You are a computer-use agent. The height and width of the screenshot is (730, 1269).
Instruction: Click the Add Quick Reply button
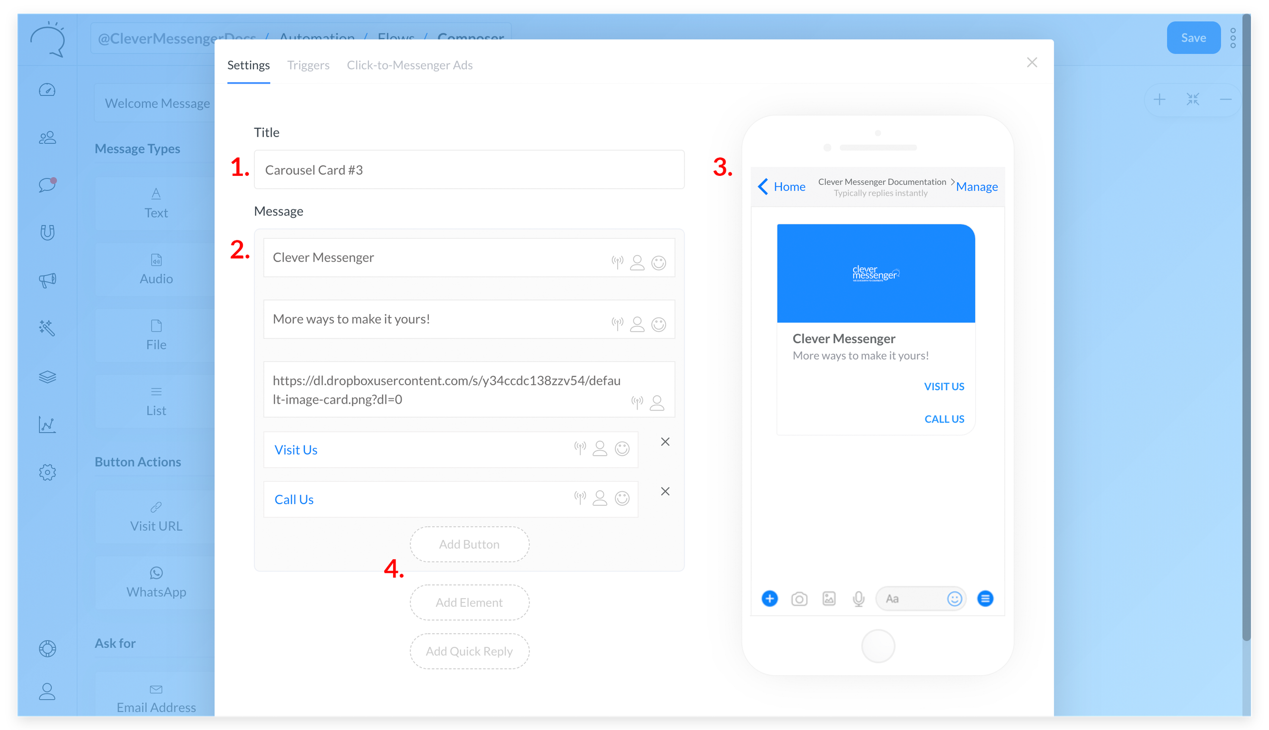pos(469,651)
